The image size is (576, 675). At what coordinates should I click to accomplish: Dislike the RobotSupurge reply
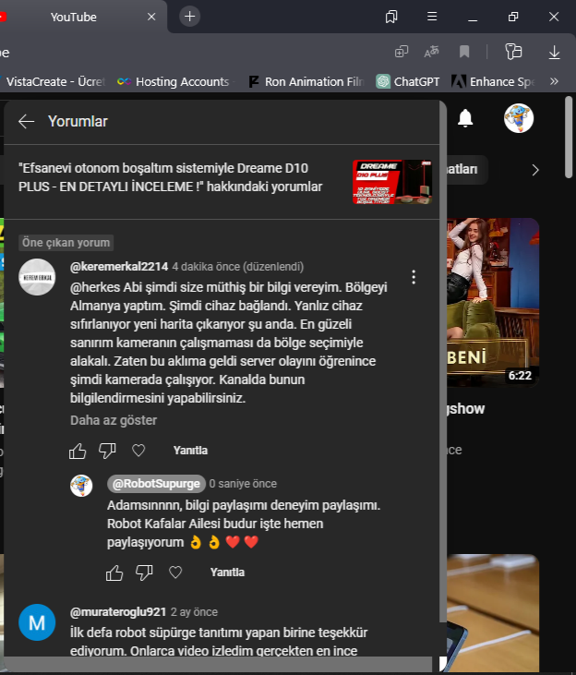click(144, 573)
